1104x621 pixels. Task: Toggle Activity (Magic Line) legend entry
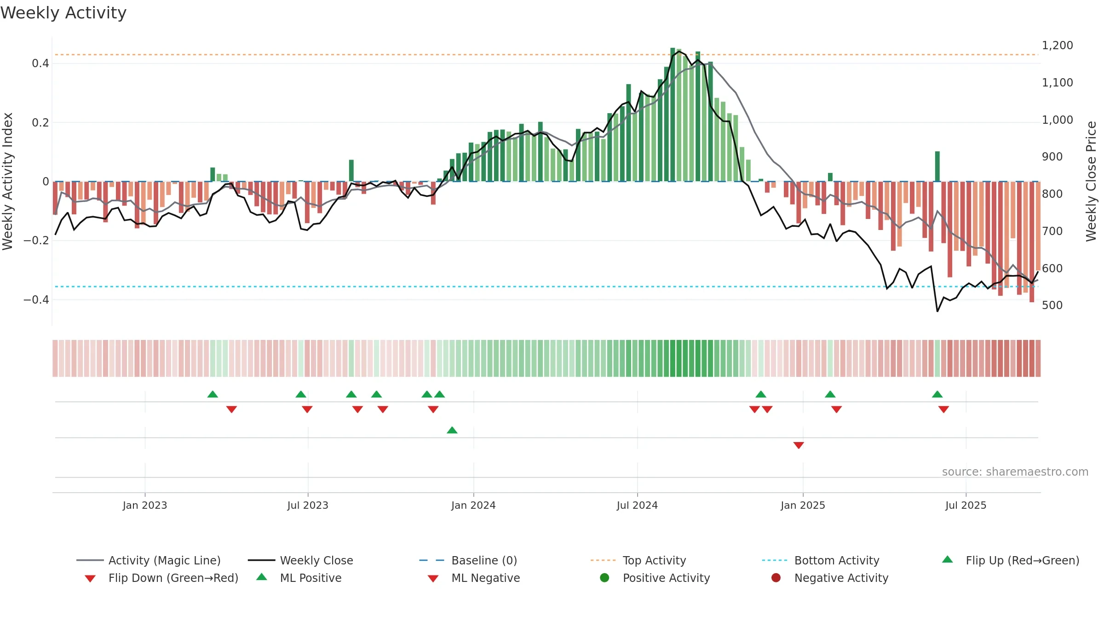tap(148, 560)
